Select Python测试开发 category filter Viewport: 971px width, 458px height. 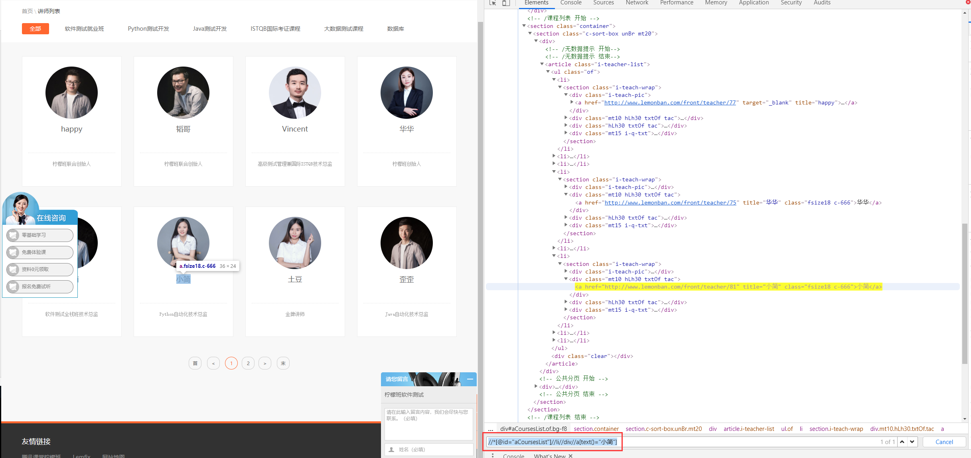148,29
